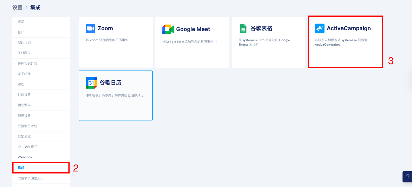
Task: Select the active 集成 sidebar item
Action: click(x=41, y=168)
